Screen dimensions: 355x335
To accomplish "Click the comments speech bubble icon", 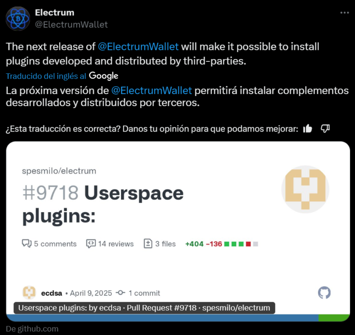I will [x=27, y=244].
